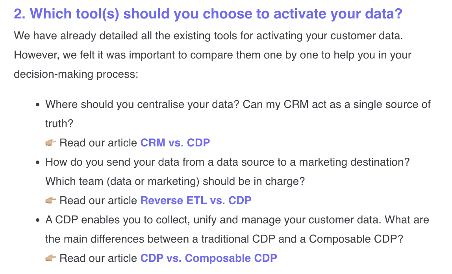Screen dimensions: 452x274
Task: Click the question 'Can my CRM act as'
Action: [337, 104]
